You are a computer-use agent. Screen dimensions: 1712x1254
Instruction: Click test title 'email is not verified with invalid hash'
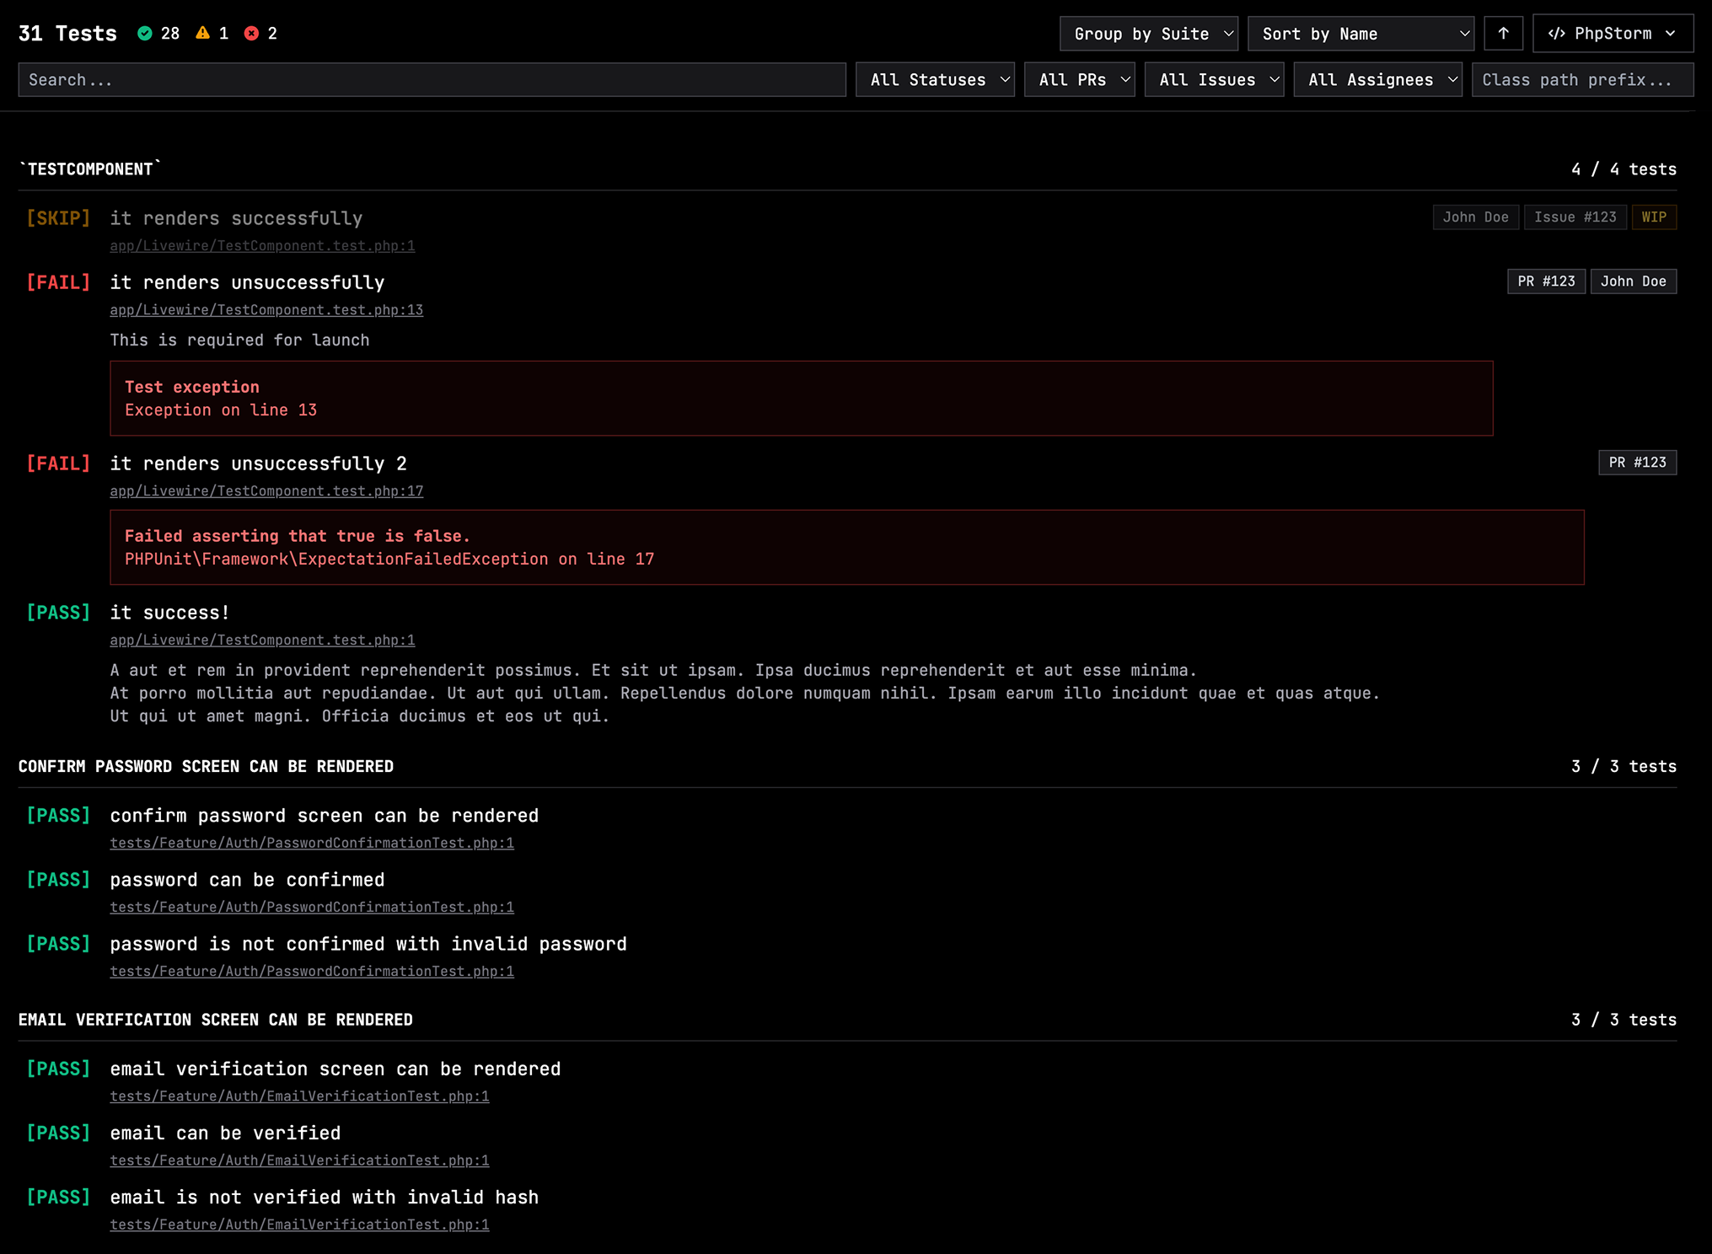click(324, 1198)
